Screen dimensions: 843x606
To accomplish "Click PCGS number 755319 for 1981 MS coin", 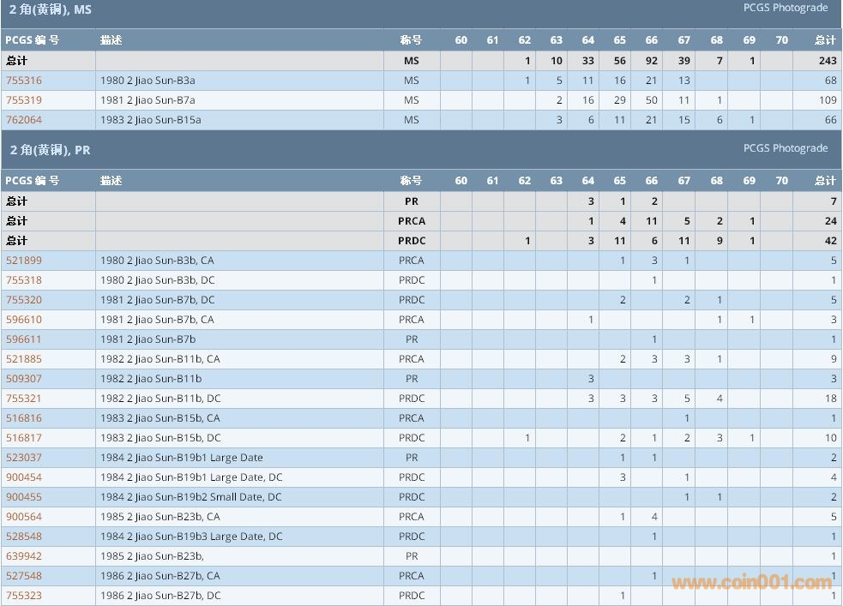I will point(24,100).
